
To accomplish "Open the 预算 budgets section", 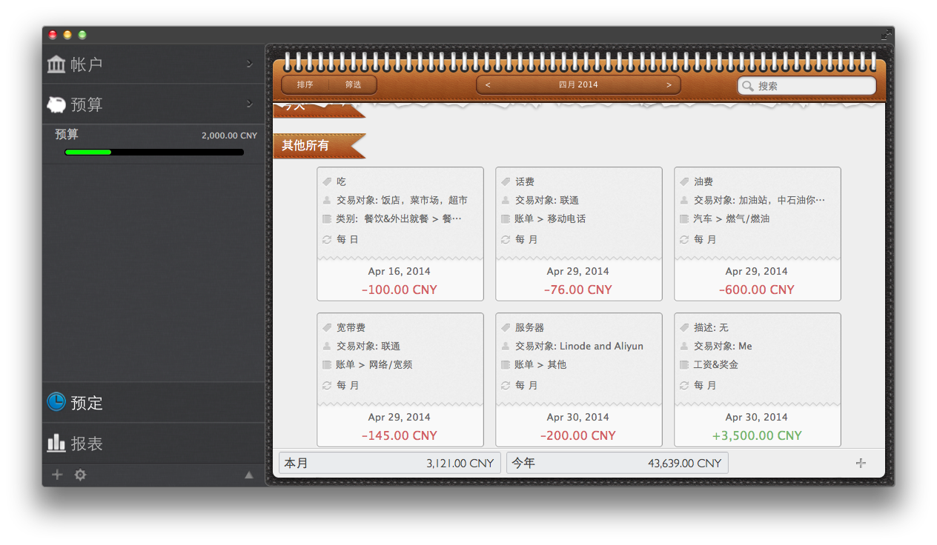I will pyautogui.click(x=153, y=104).
